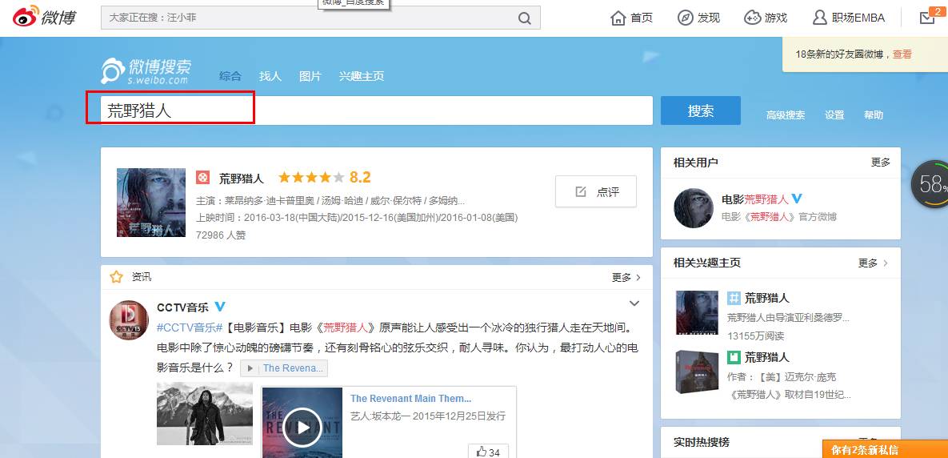Click 你有2条新私信 notification bar

(885, 449)
